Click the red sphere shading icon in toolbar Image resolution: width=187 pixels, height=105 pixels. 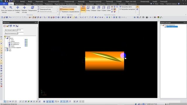[53, 17]
